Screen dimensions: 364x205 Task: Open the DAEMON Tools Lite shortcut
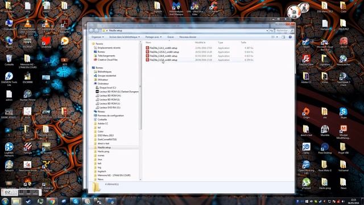tap(9, 79)
